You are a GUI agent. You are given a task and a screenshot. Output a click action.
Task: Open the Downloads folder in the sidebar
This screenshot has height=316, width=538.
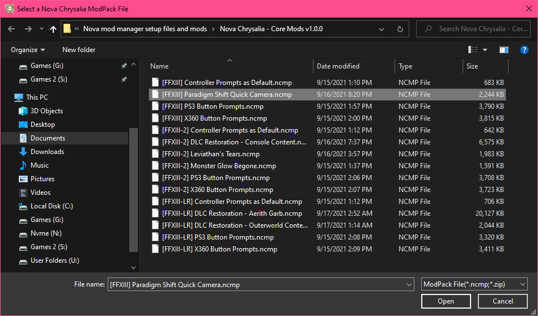47,152
